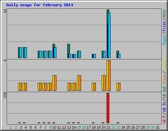Click day '29' on the date axis
Viewport: 168px width, 131px height.
click(x=148, y=127)
